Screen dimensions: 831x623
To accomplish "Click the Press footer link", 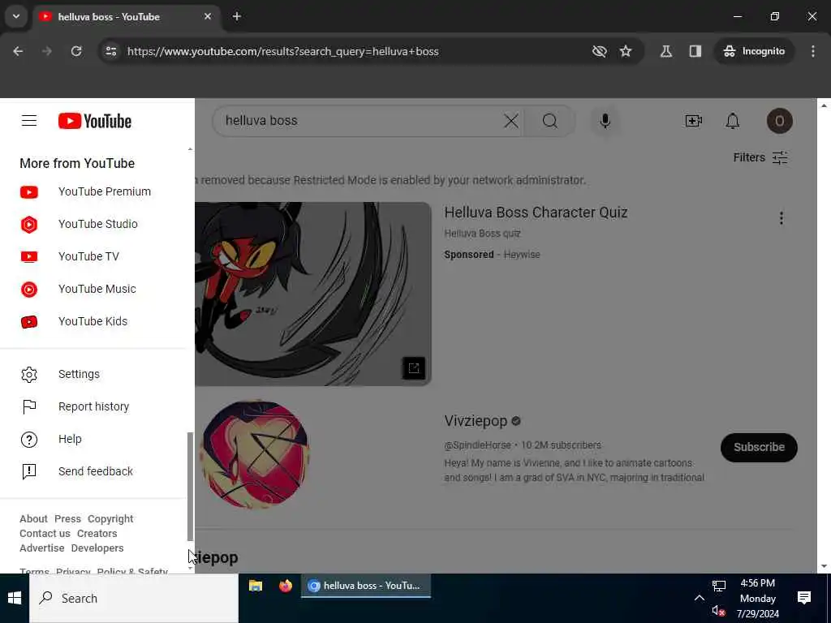I will pyautogui.click(x=67, y=518).
